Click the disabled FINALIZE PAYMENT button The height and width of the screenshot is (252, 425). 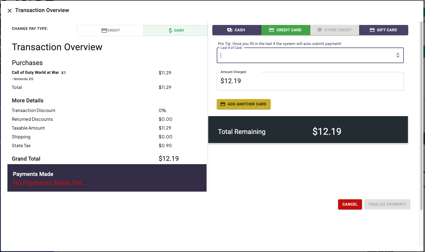[x=387, y=204]
